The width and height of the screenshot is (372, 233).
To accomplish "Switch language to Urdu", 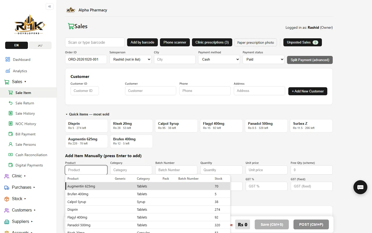I will tap(40, 45).
